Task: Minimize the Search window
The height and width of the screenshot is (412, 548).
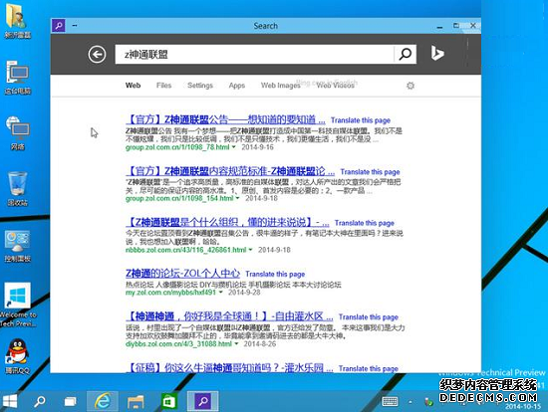Action: 439,26
